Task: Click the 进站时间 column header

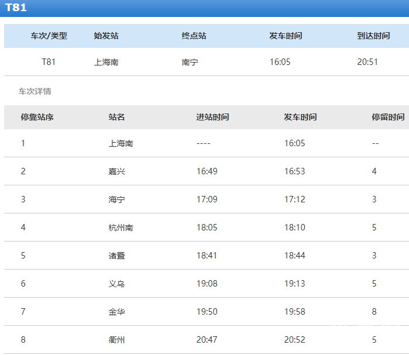Action: pos(212,117)
